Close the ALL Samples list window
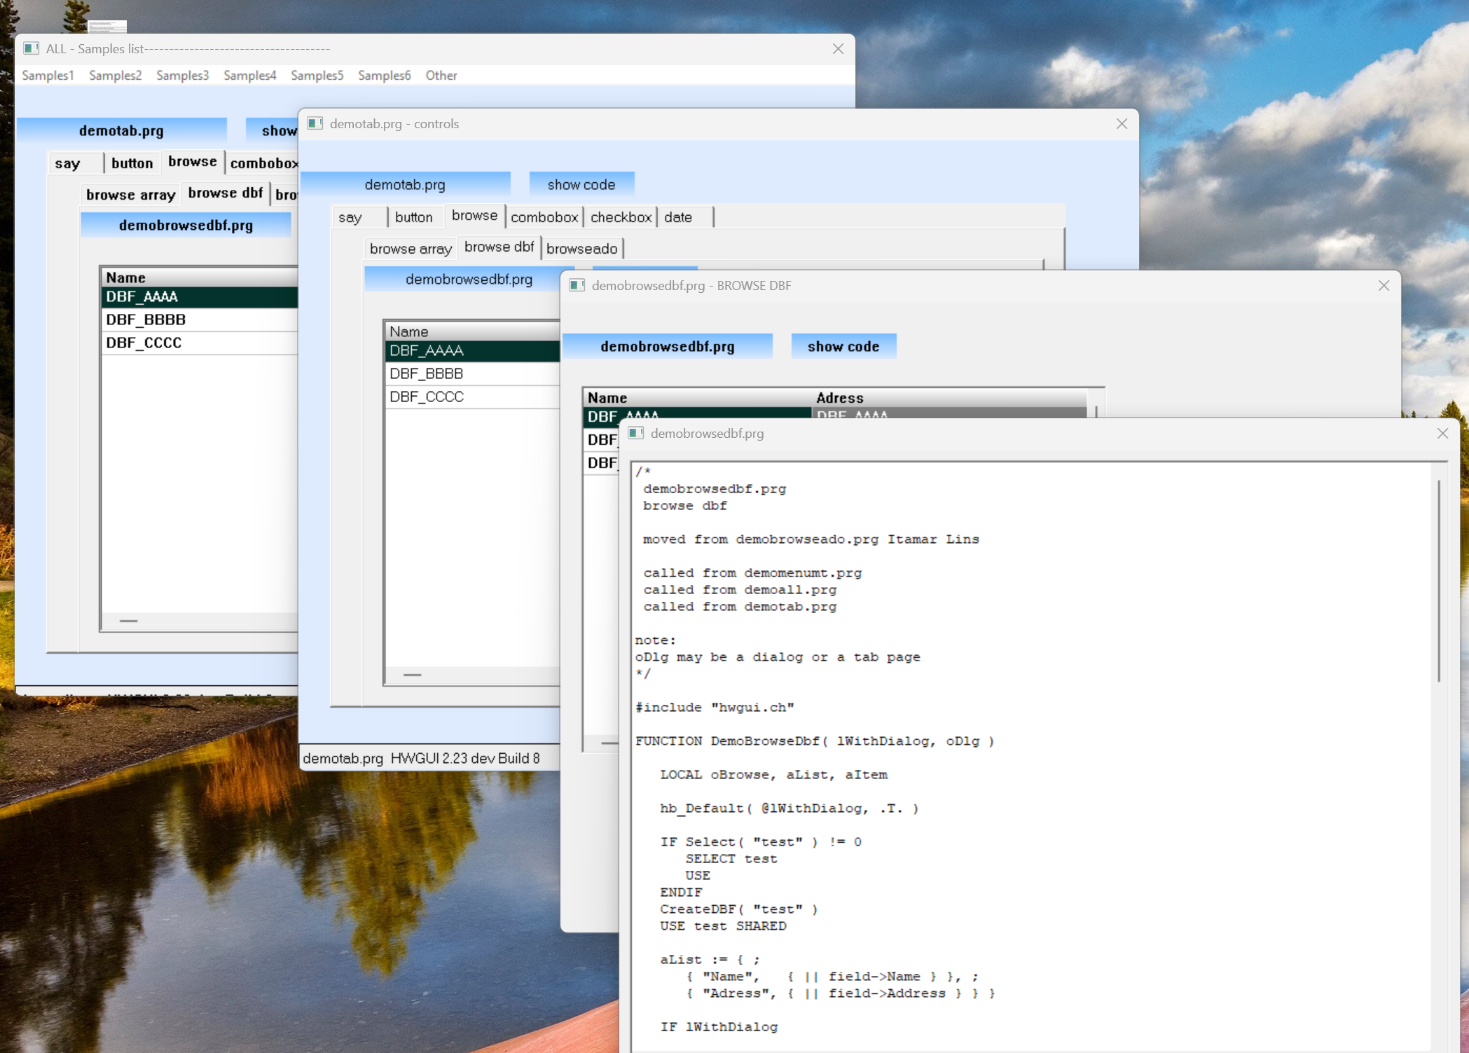1469x1053 pixels. click(x=838, y=48)
